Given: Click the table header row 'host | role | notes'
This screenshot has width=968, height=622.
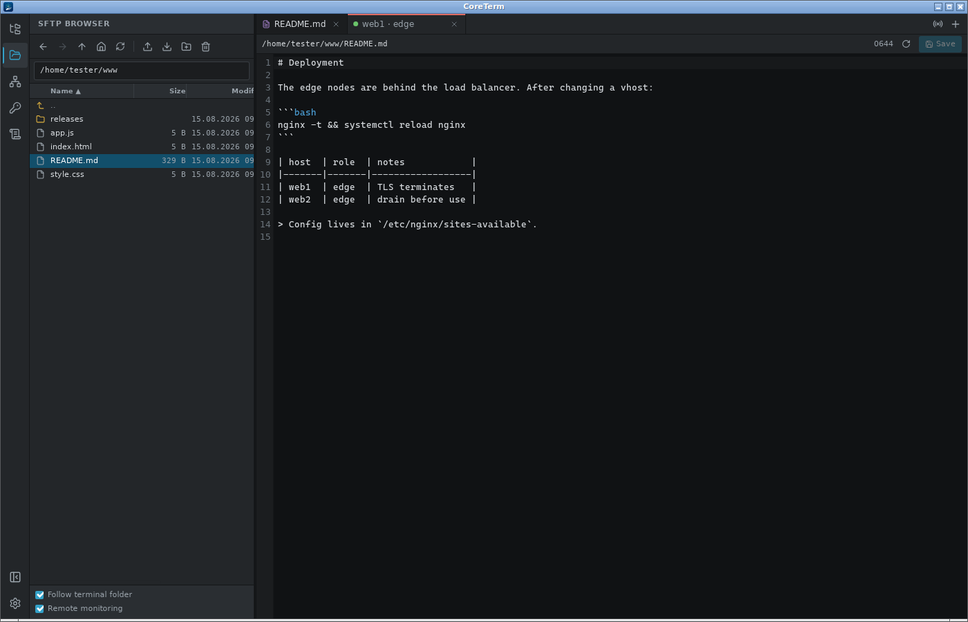Looking at the screenshot, I should [377, 162].
